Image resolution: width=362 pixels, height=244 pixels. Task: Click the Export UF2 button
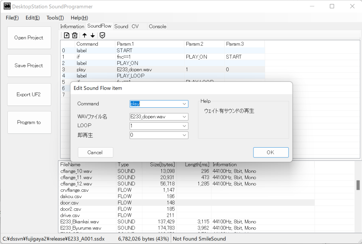[29, 95]
